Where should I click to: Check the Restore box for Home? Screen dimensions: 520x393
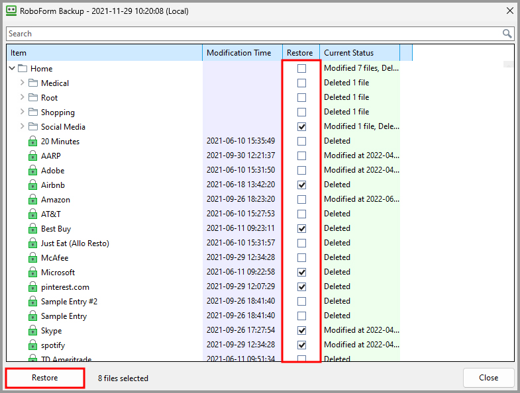pyautogui.click(x=301, y=68)
